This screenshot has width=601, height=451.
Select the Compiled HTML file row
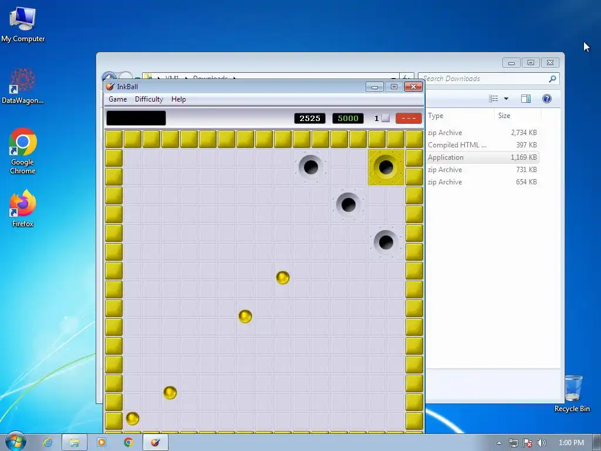pos(482,144)
